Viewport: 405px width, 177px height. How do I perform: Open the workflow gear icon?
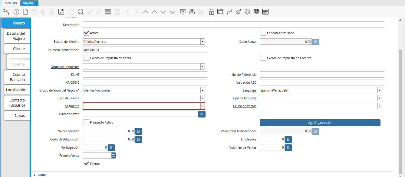pyautogui.click(x=247, y=12)
